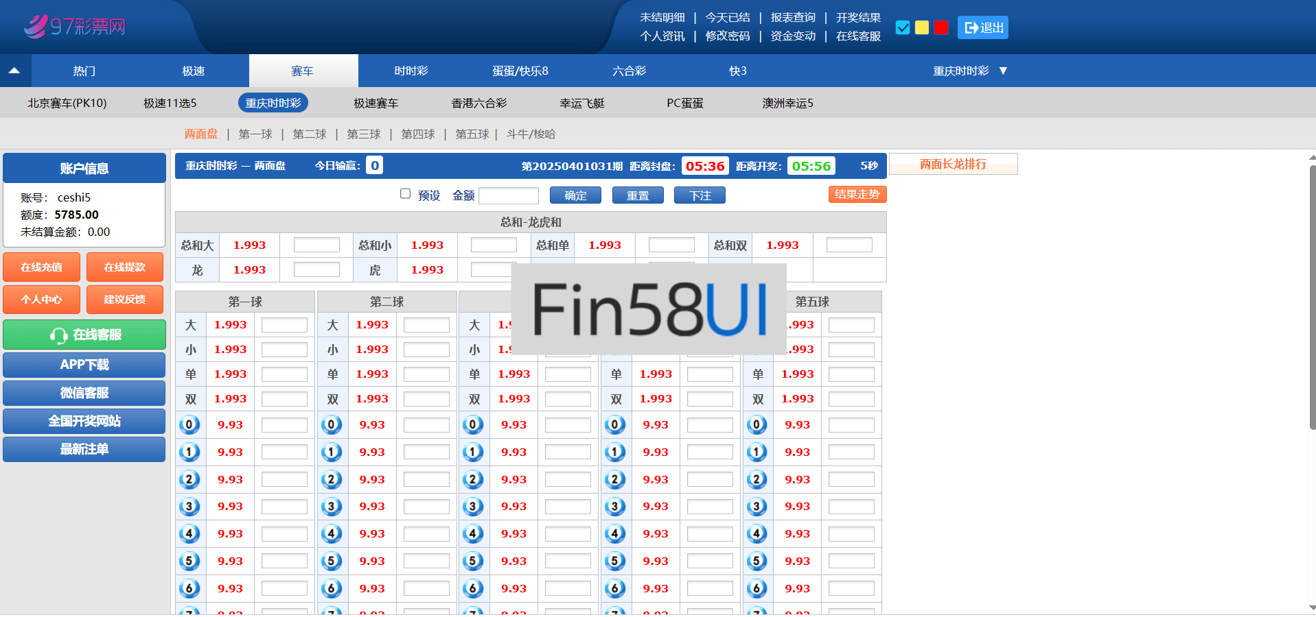1316x617 pixels.
Task: Select ball number 2 in 第四球 column
Action: [615, 480]
